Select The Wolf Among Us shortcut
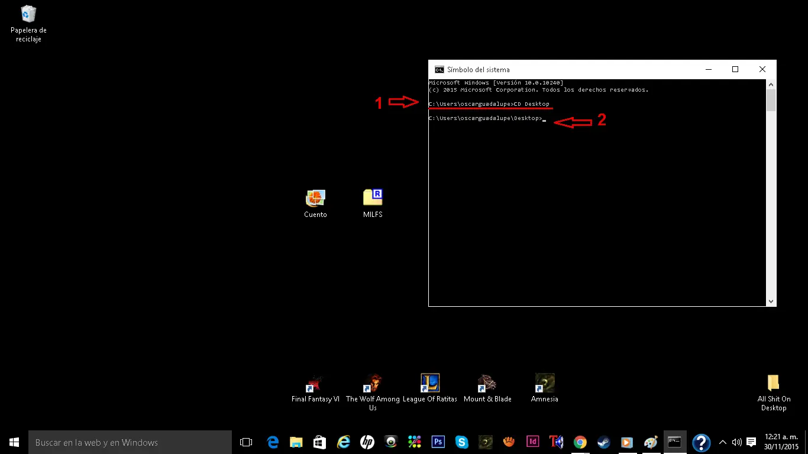The image size is (808, 454). point(373,392)
